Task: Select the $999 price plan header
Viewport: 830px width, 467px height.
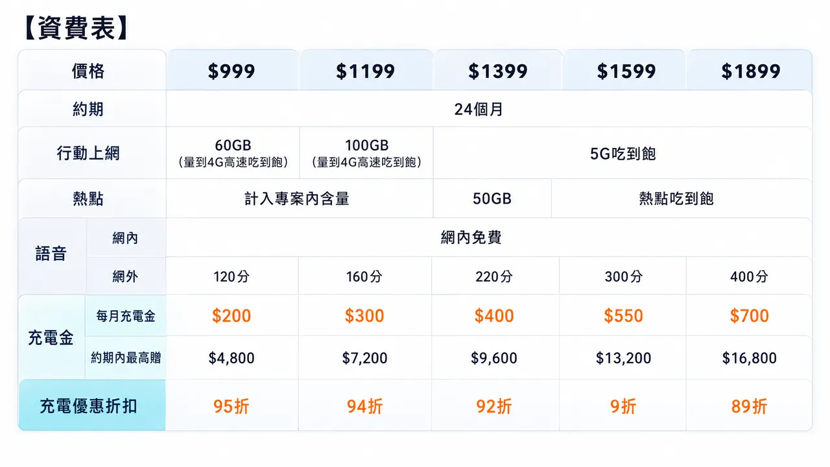Action: [232, 70]
